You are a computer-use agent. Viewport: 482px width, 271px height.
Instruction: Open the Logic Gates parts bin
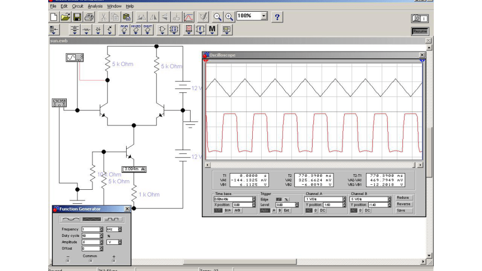162,30
